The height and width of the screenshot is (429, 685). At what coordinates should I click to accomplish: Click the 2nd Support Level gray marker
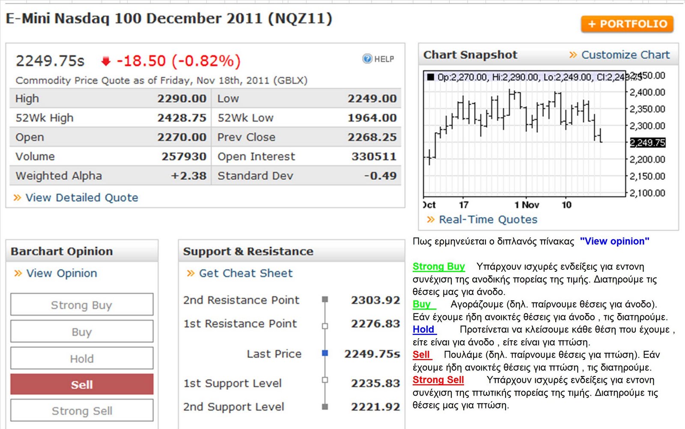(x=325, y=407)
